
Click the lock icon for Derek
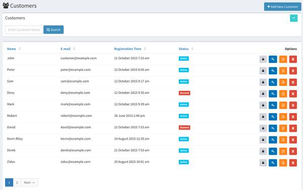pos(263,151)
